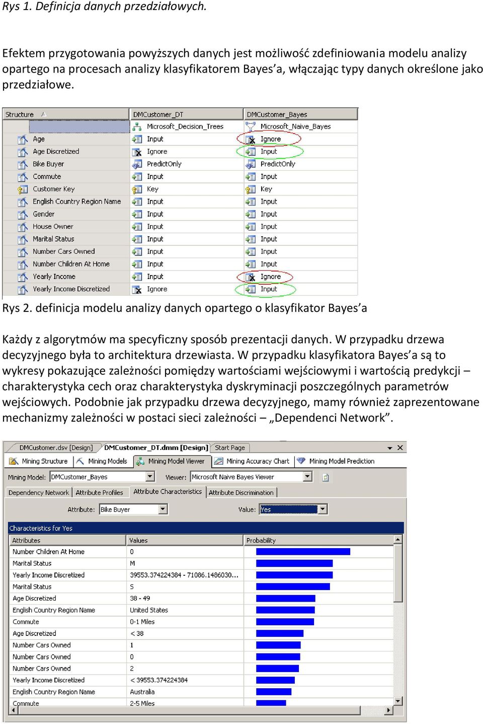Select the Commute 0-1 Miles row
The width and height of the screenshot is (483, 724).
pos(201,622)
